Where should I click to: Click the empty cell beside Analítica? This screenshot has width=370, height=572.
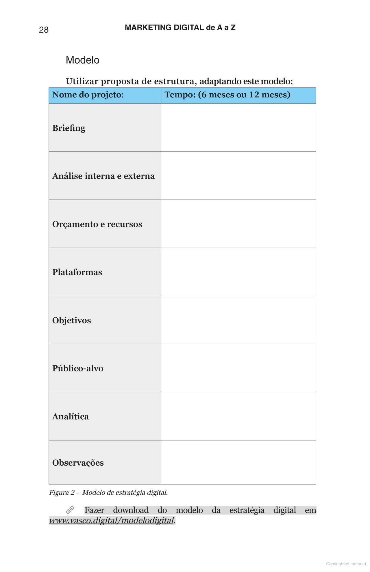[x=238, y=416]
